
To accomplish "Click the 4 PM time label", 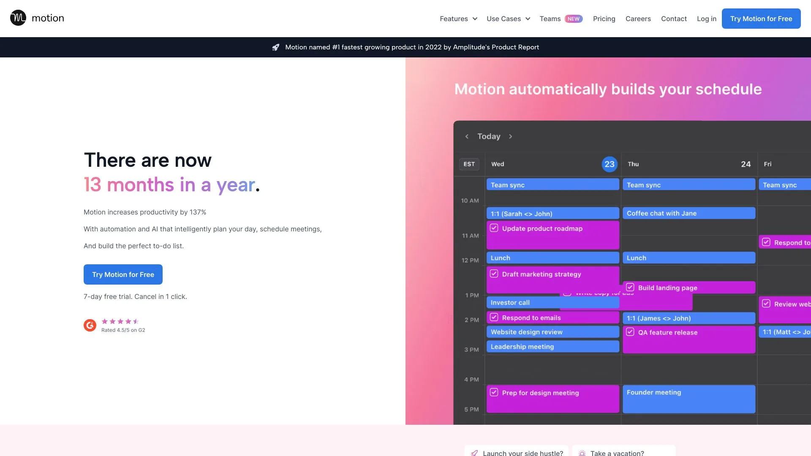I will [x=471, y=380].
